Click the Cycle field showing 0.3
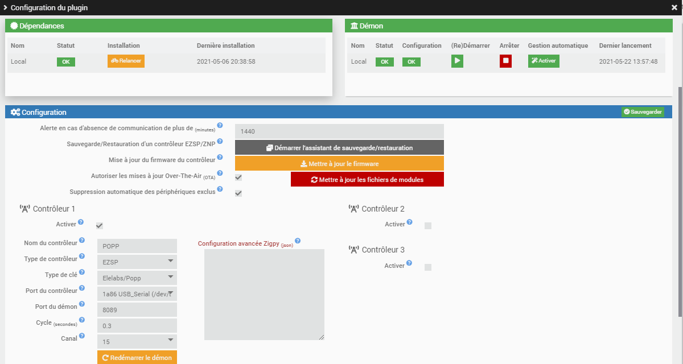Viewport: 683px width, 364px height. click(137, 325)
